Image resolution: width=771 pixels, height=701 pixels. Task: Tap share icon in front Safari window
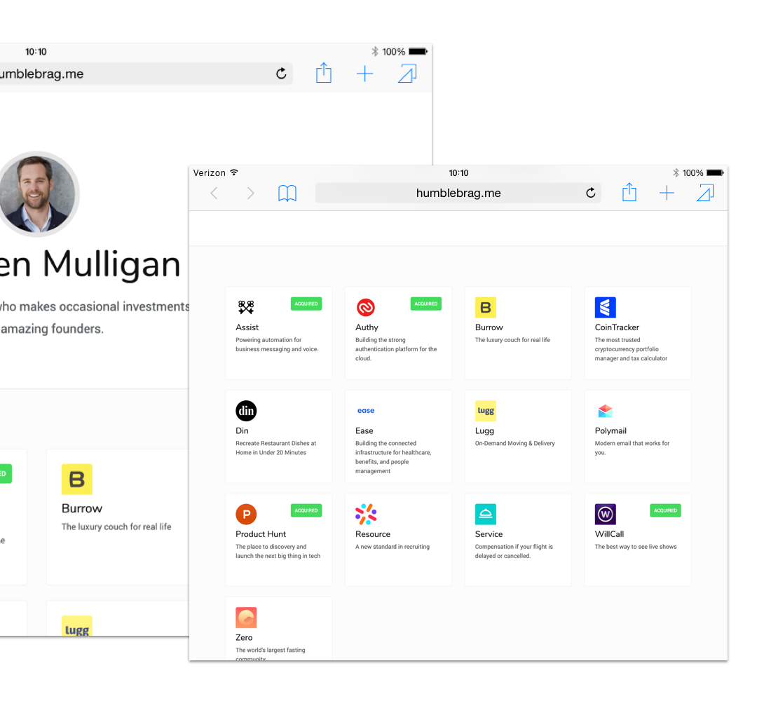[x=629, y=192]
